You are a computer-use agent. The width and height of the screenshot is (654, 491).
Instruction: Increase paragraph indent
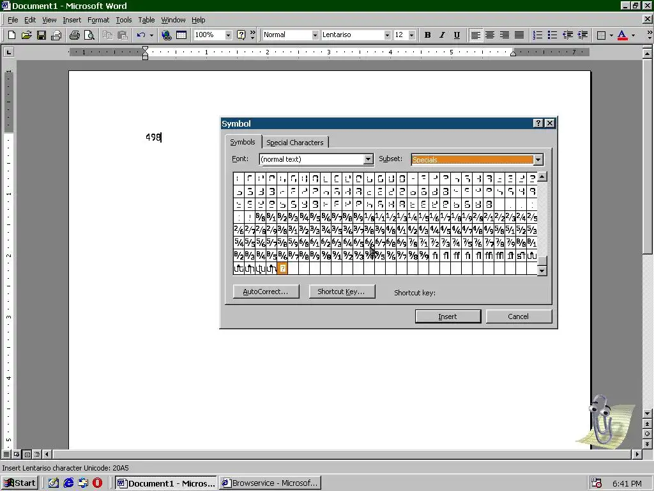click(x=582, y=35)
